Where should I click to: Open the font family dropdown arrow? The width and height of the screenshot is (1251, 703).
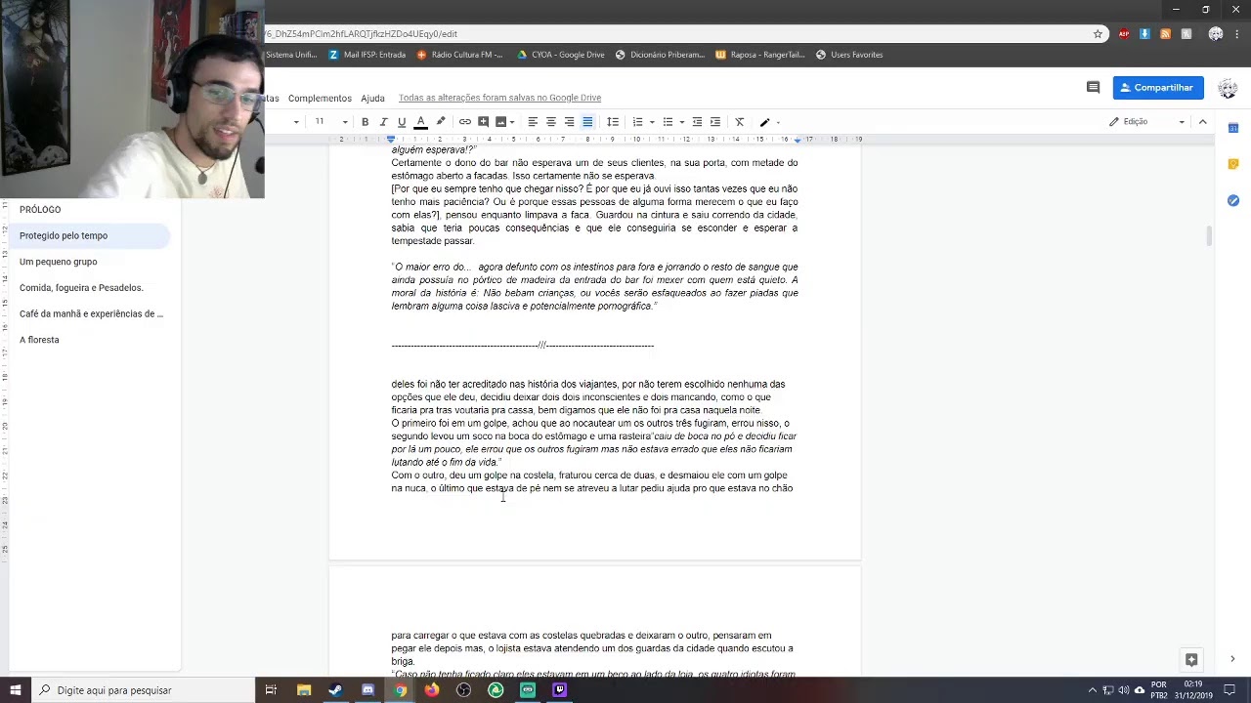click(x=296, y=122)
